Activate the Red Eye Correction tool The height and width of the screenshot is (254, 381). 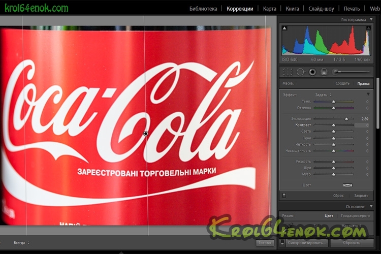(x=312, y=72)
